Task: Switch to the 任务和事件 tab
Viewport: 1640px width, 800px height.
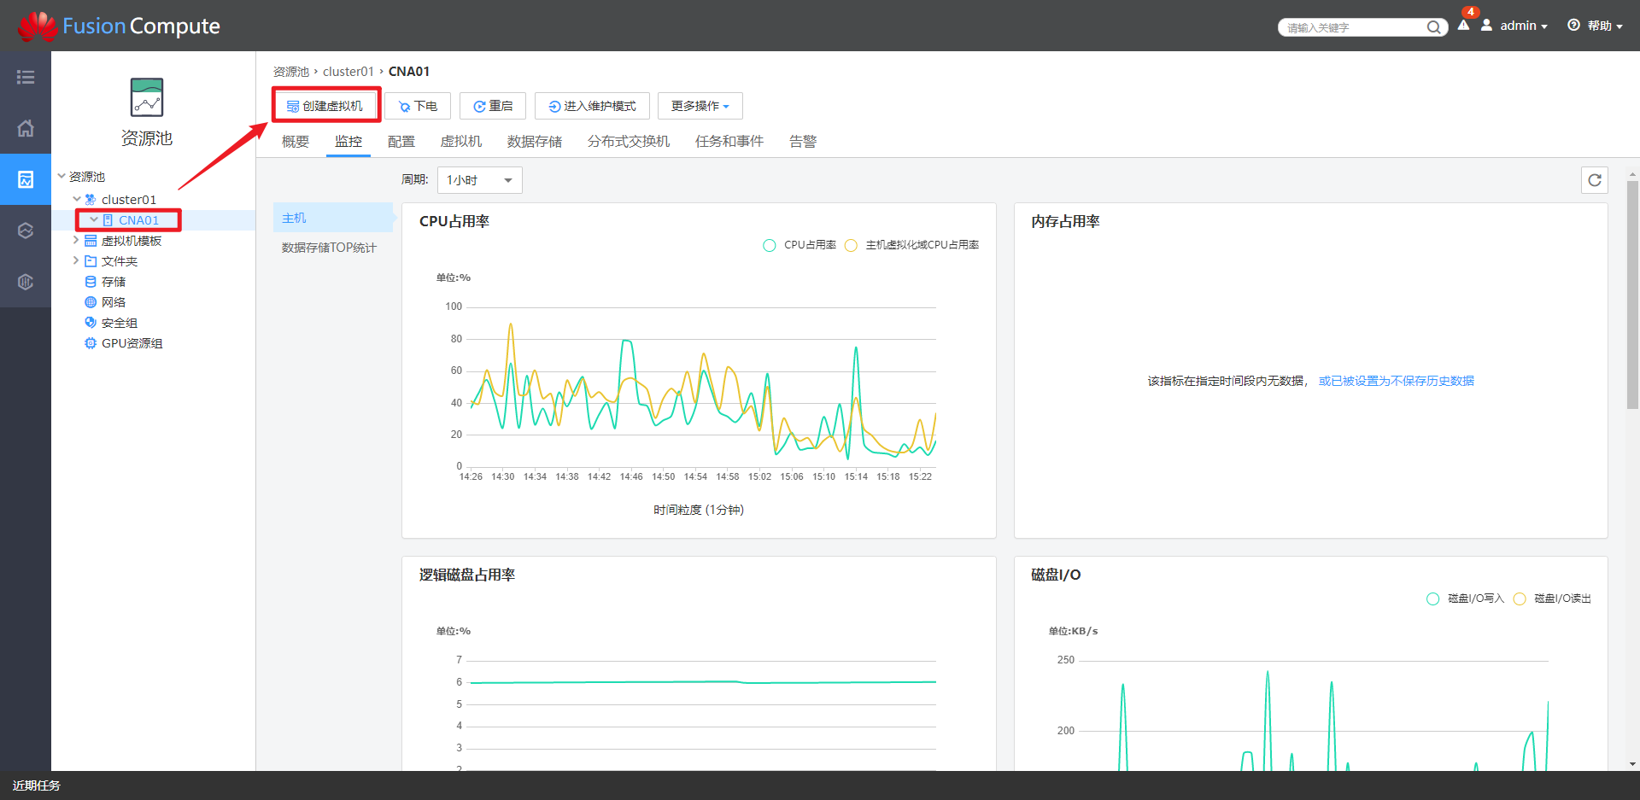Action: 729,142
